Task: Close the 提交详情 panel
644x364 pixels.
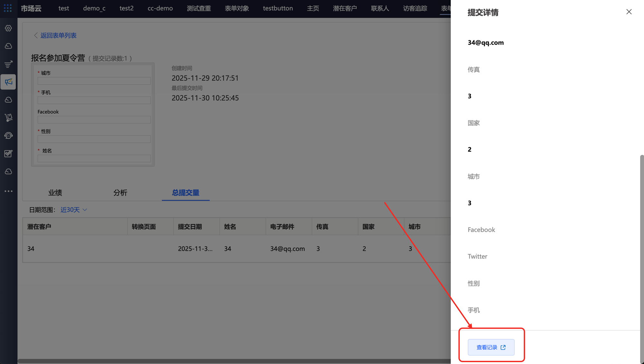Action: coord(629,12)
